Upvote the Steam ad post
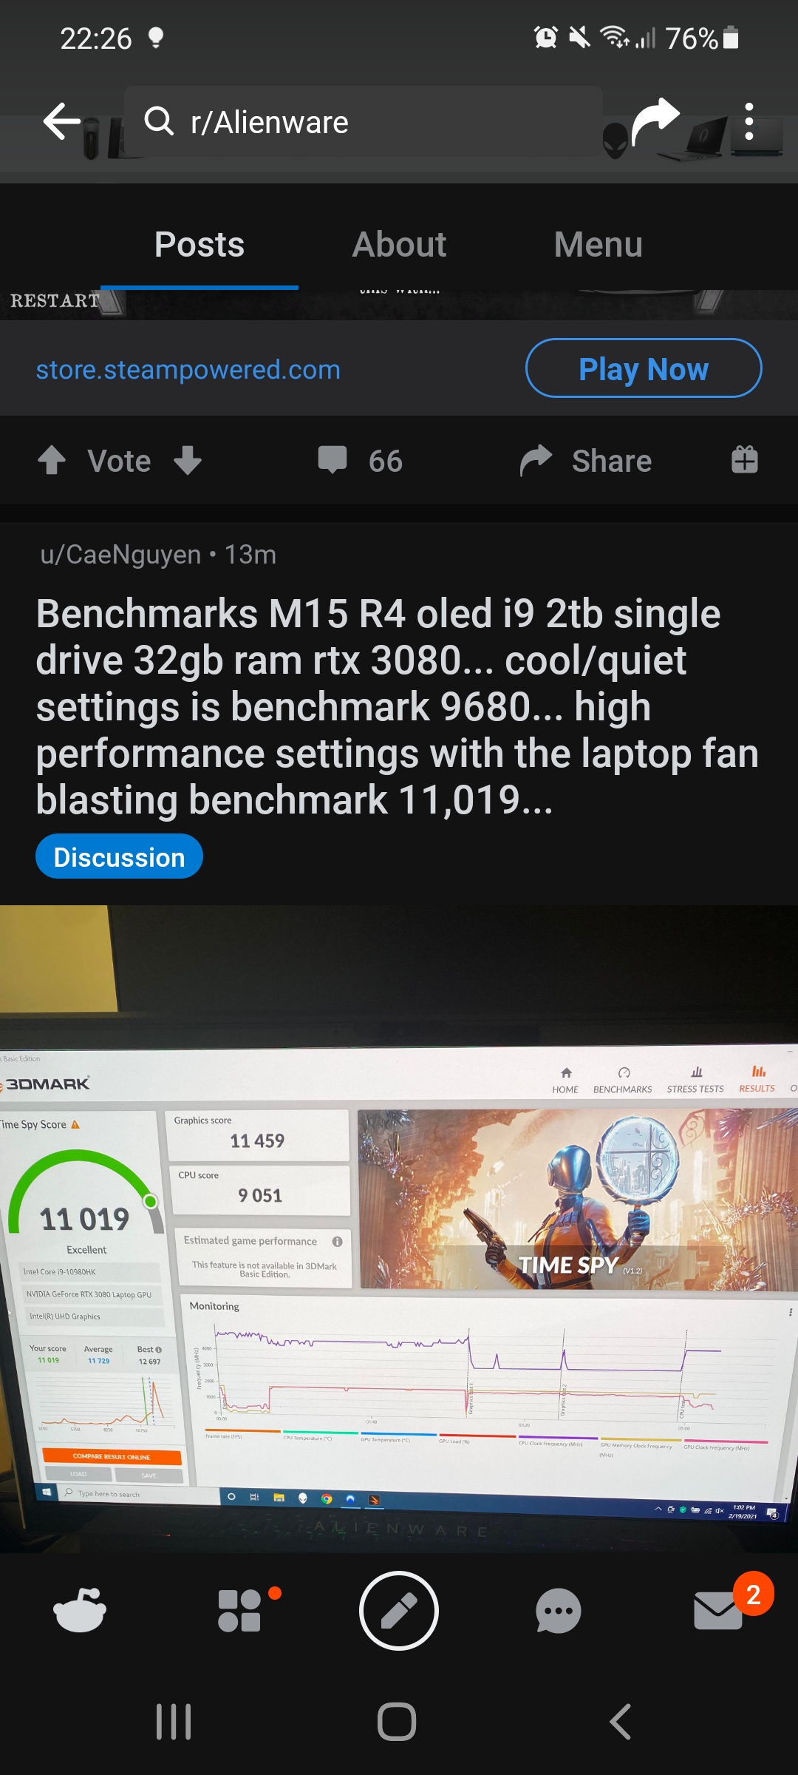The width and height of the screenshot is (798, 1775). [52, 460]
